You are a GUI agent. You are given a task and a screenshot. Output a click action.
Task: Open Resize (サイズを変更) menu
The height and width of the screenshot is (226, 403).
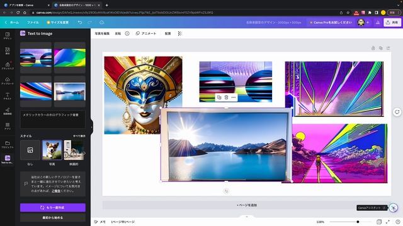tap(57, 23)
